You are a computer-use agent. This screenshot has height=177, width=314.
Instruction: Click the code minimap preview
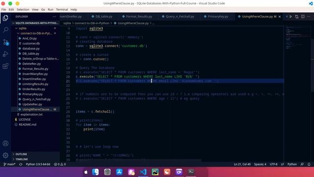coord(297,37)
